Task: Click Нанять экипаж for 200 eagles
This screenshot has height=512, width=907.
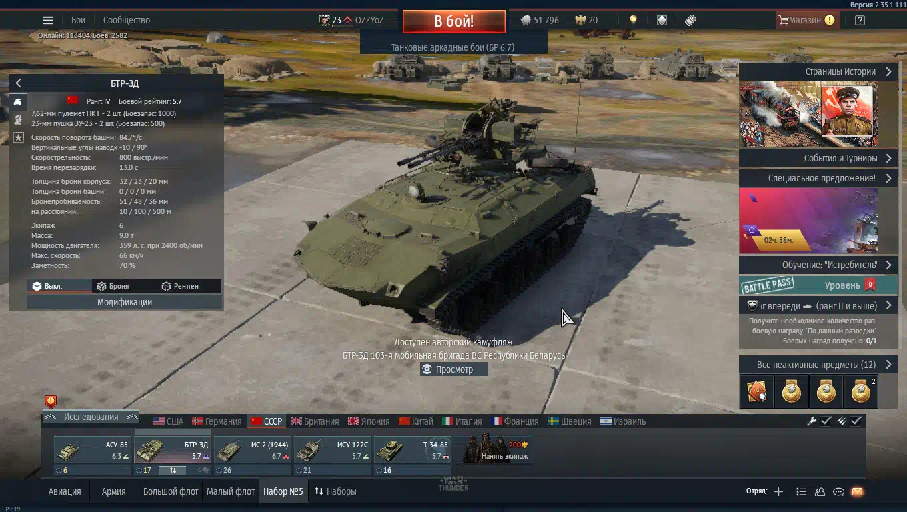Action: click(x=495, y=450)
